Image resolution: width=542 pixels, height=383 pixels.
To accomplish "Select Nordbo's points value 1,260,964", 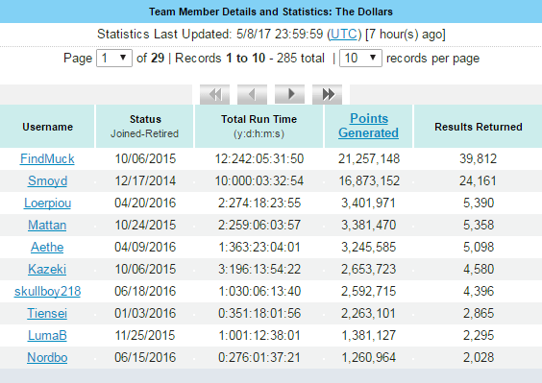I will pos(368,358).
